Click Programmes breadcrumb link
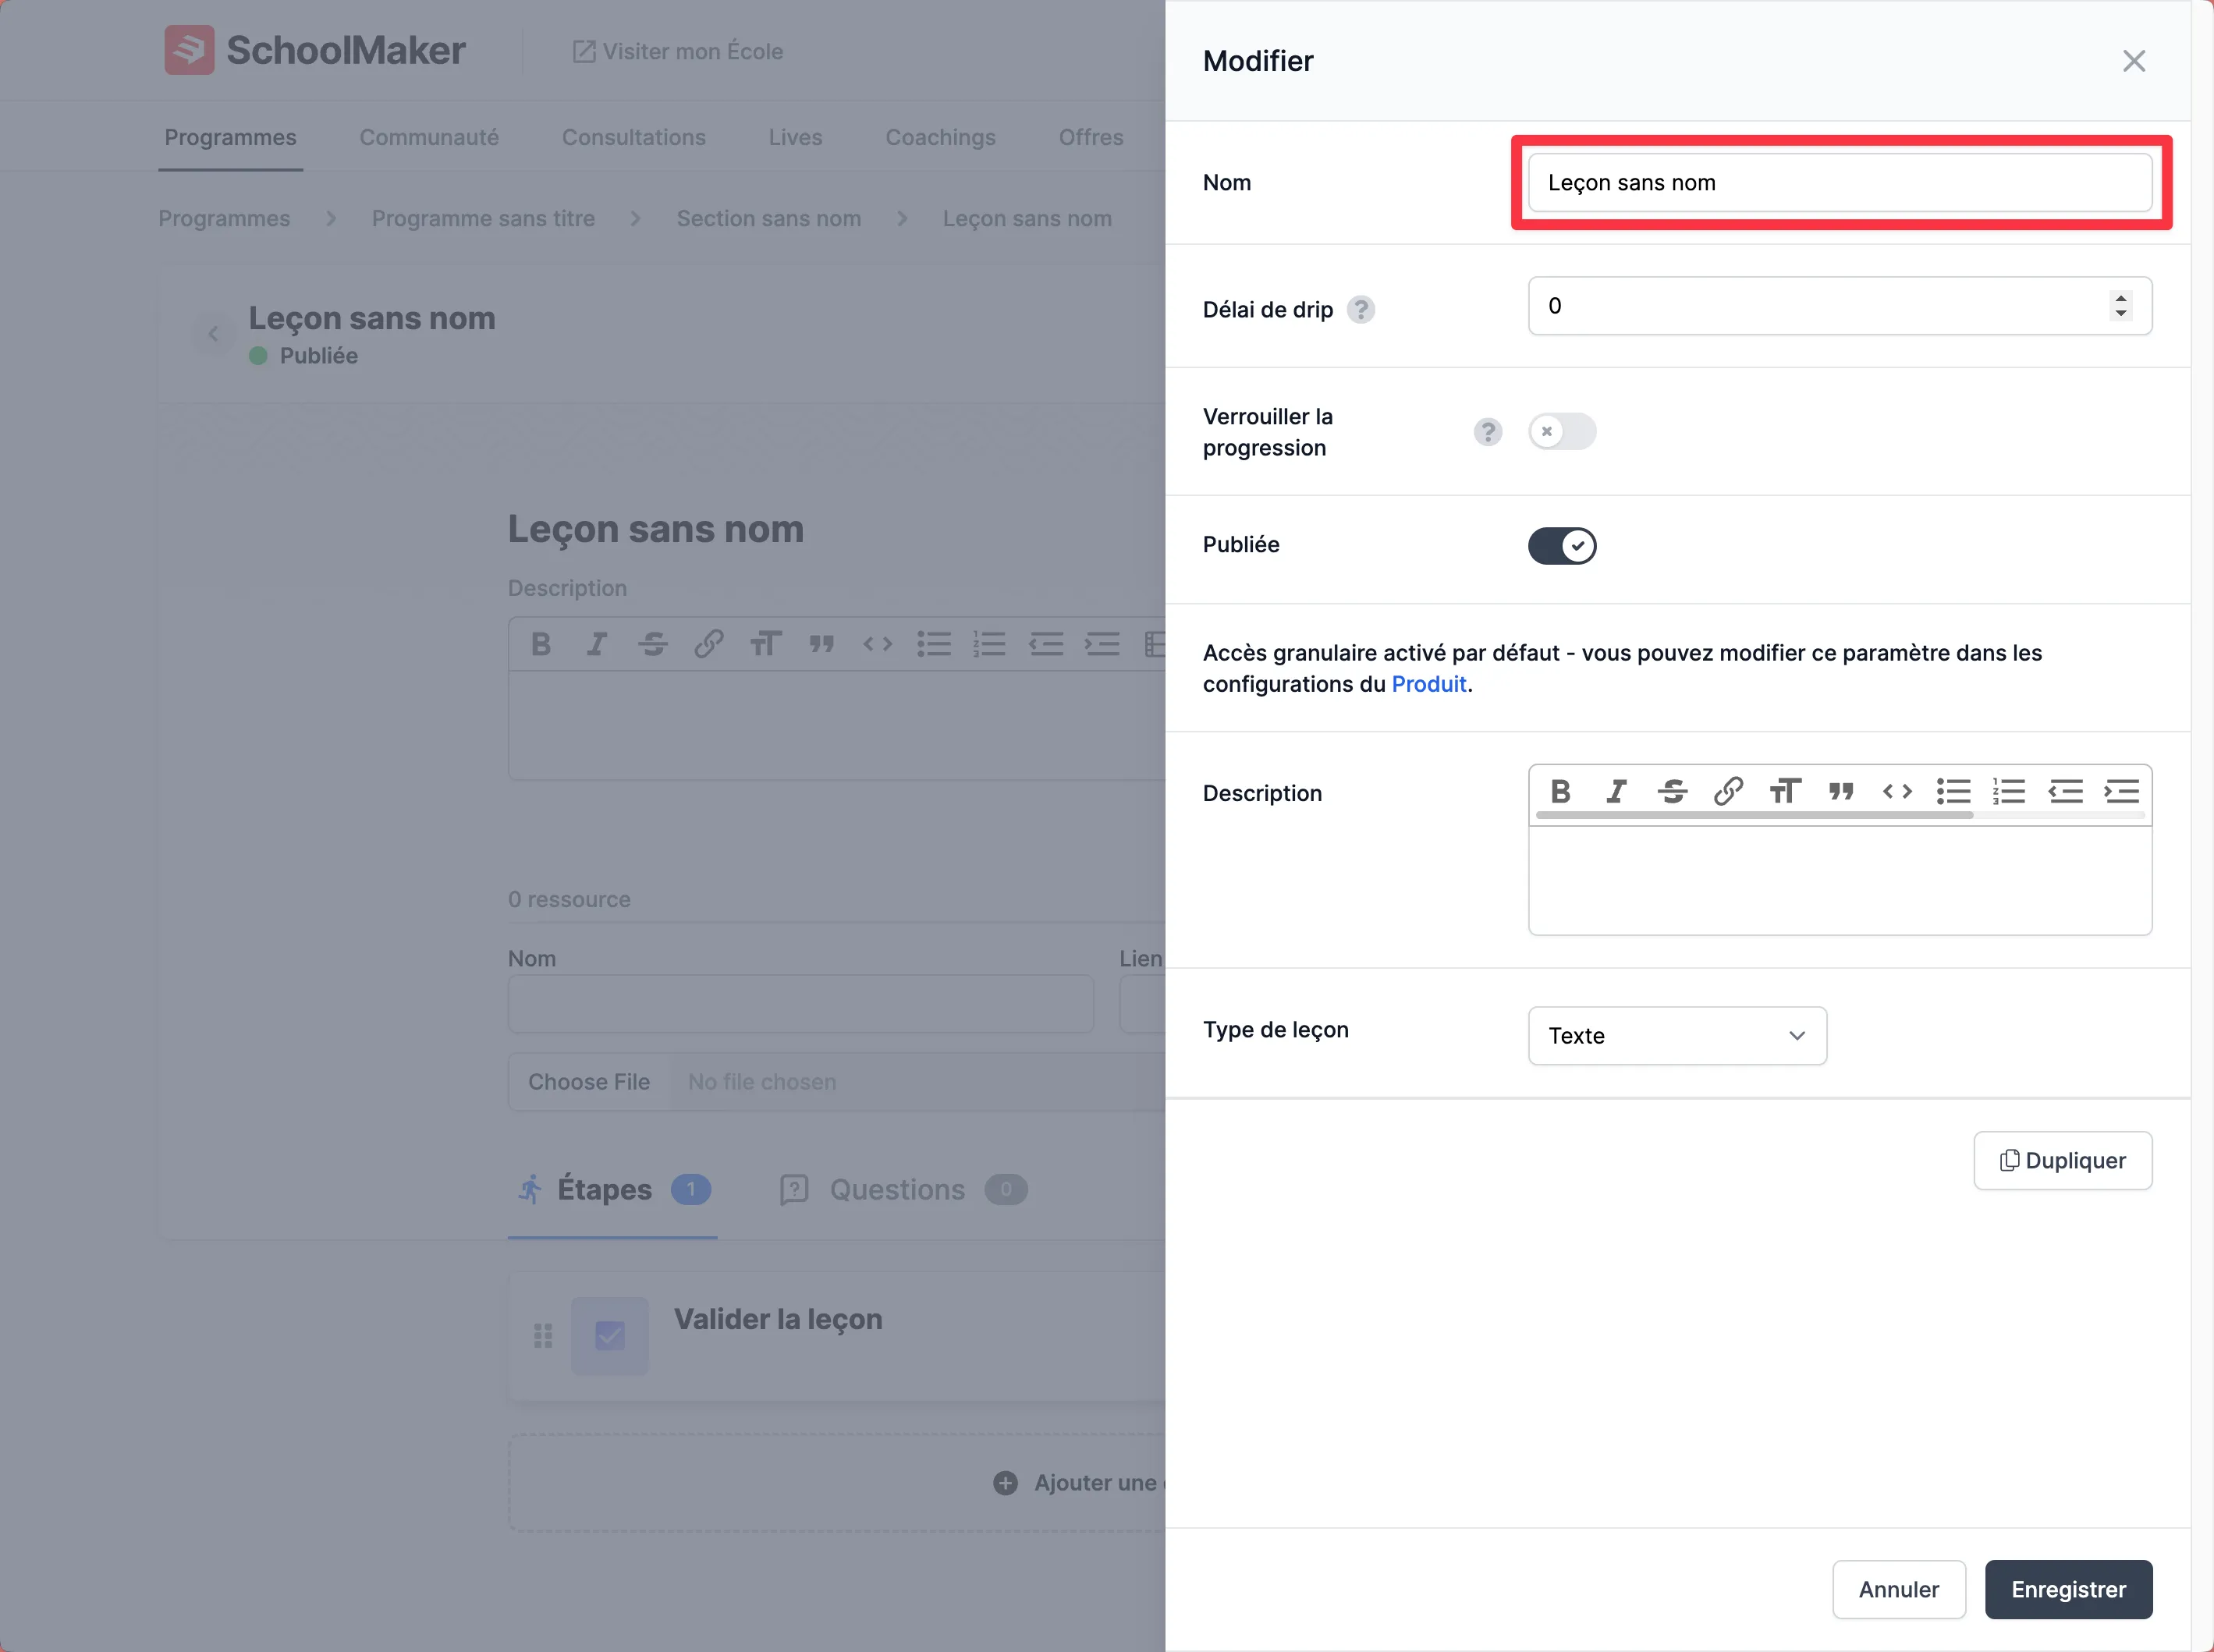The width and height of the screenshot is (2214, 1652). pos(224,218)
